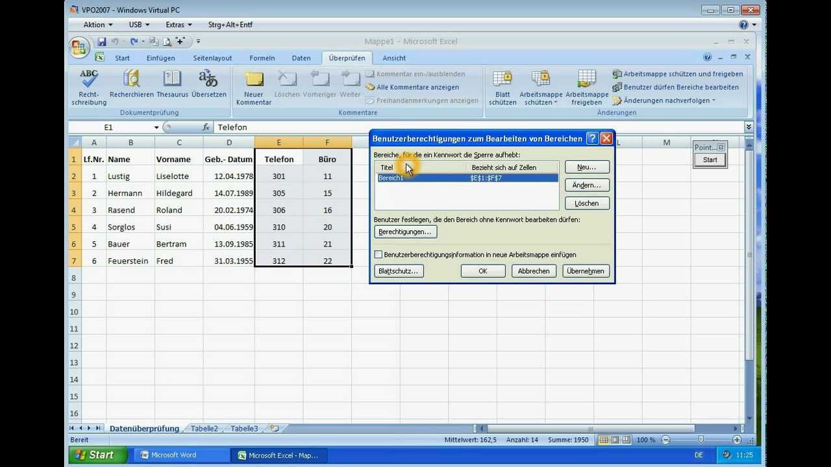Insert Neuer Kommentar
The height and width of the screenshot is (467, 831).
click(254, 88)
